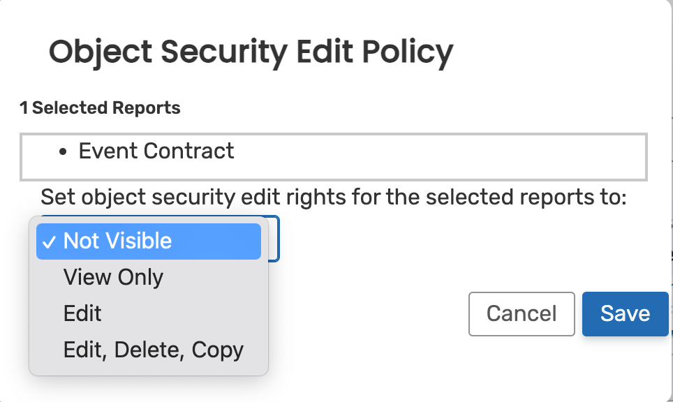Screen dimensions: 673x402
Task: Click the Set object security edit rights text
Action: click(334, 198)
